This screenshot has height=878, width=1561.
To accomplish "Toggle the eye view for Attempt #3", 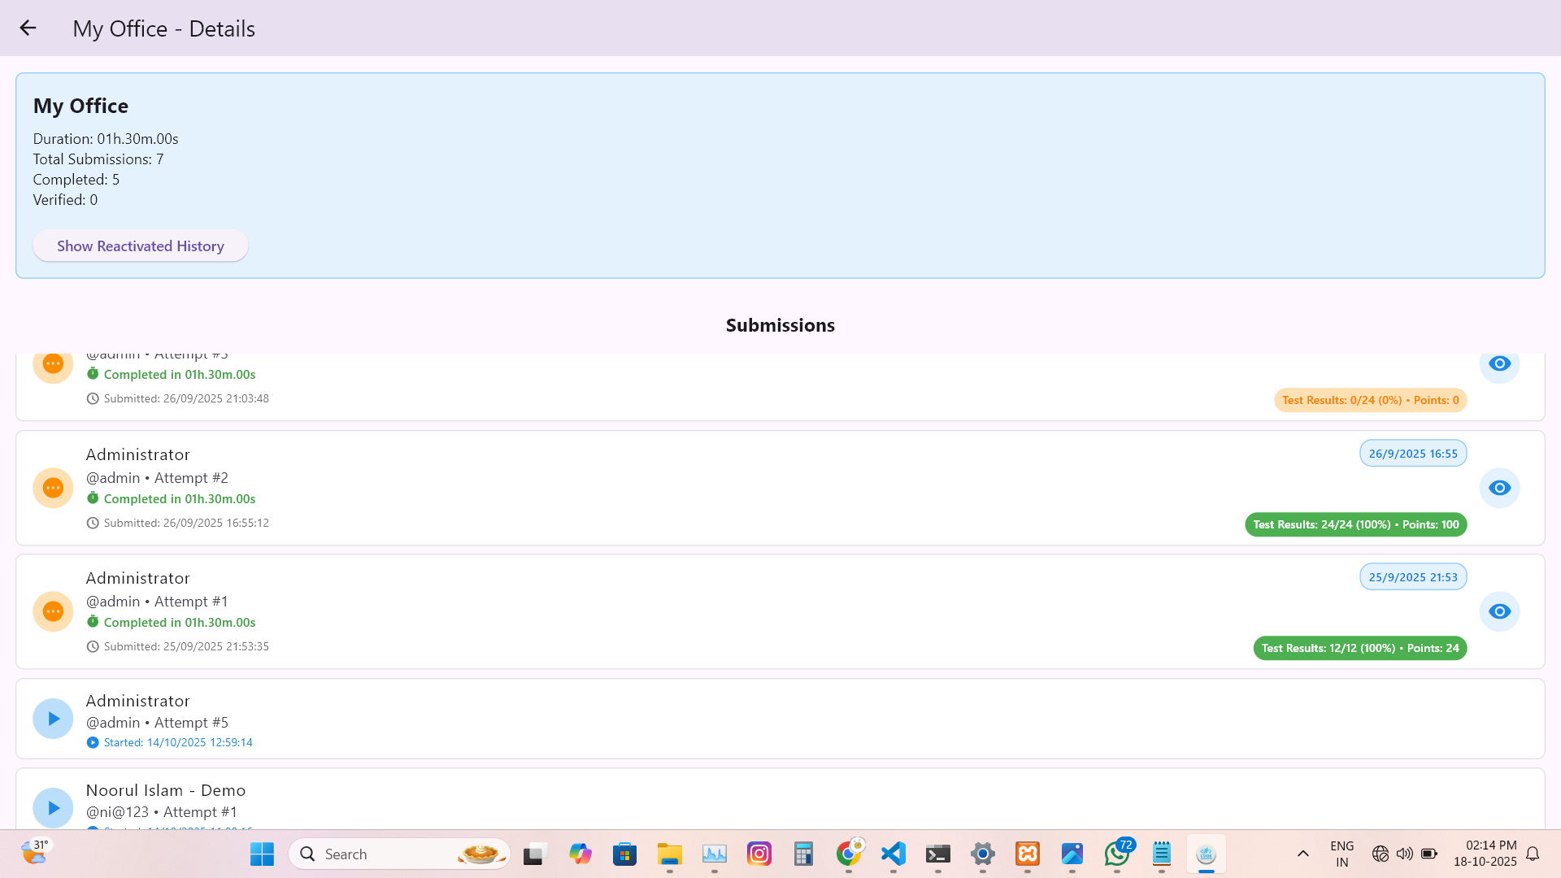I will click(x=1500, y=364).
